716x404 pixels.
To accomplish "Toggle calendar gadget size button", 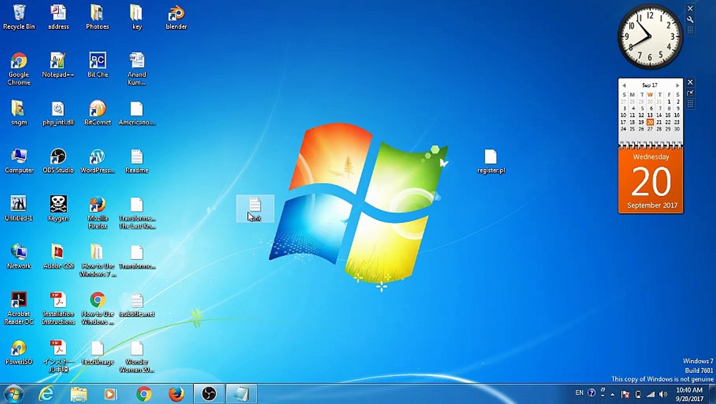I will pyautogui.click(x=690, y=93).
